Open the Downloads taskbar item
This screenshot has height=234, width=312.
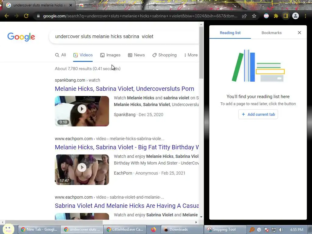point(182,229)
